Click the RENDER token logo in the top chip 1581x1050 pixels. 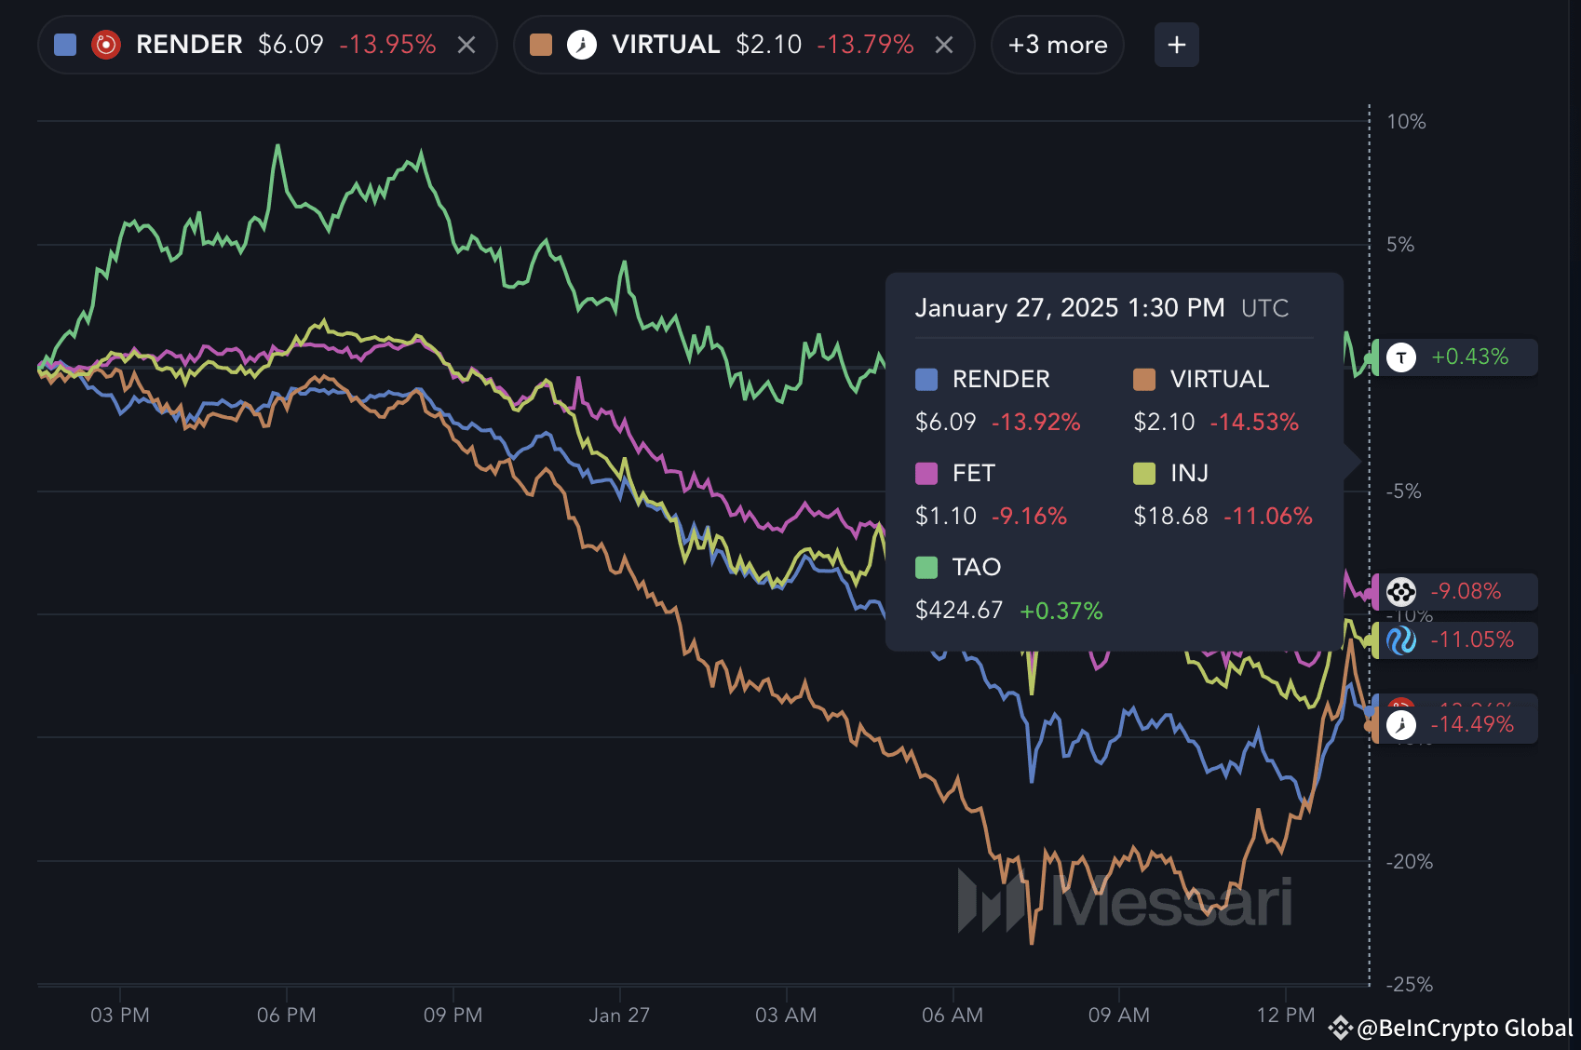pos(106,44)
